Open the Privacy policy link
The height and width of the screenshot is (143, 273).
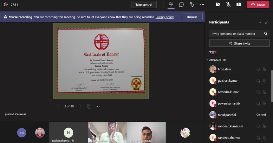pos(165,17)
